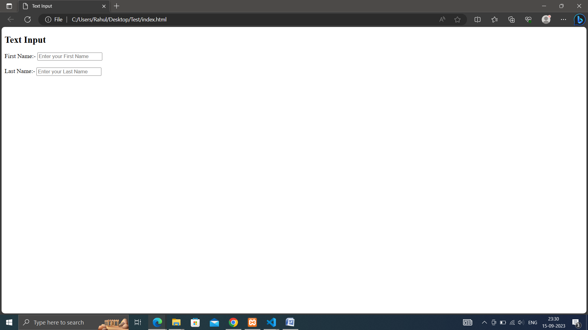Screen dimensions: 588x330
Task: Open Google Chrome from taskbar
Action: point(233,322)
